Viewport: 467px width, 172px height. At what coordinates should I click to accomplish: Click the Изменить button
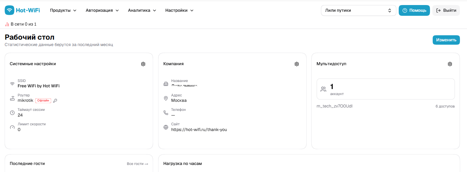click(x=446, y=40)
